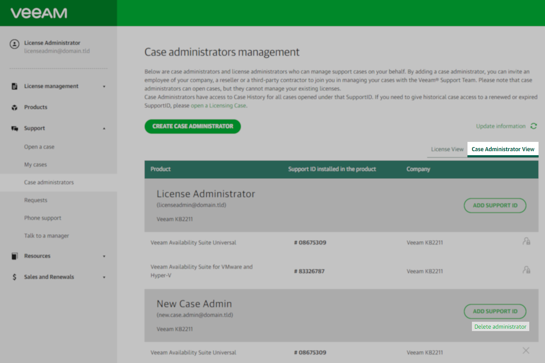Click the License management document icon

pyautogui.click(x=15, y=86)
